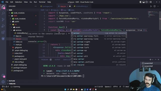Open the Extensions view
Image resolution: width=161 pixels, height=91 pixels.
pos(3,32)
